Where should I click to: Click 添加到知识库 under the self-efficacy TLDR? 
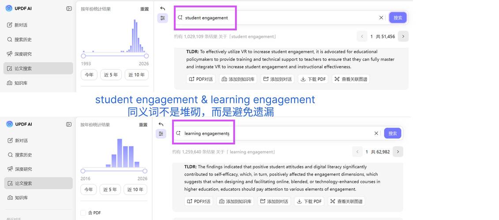[236, 202]
